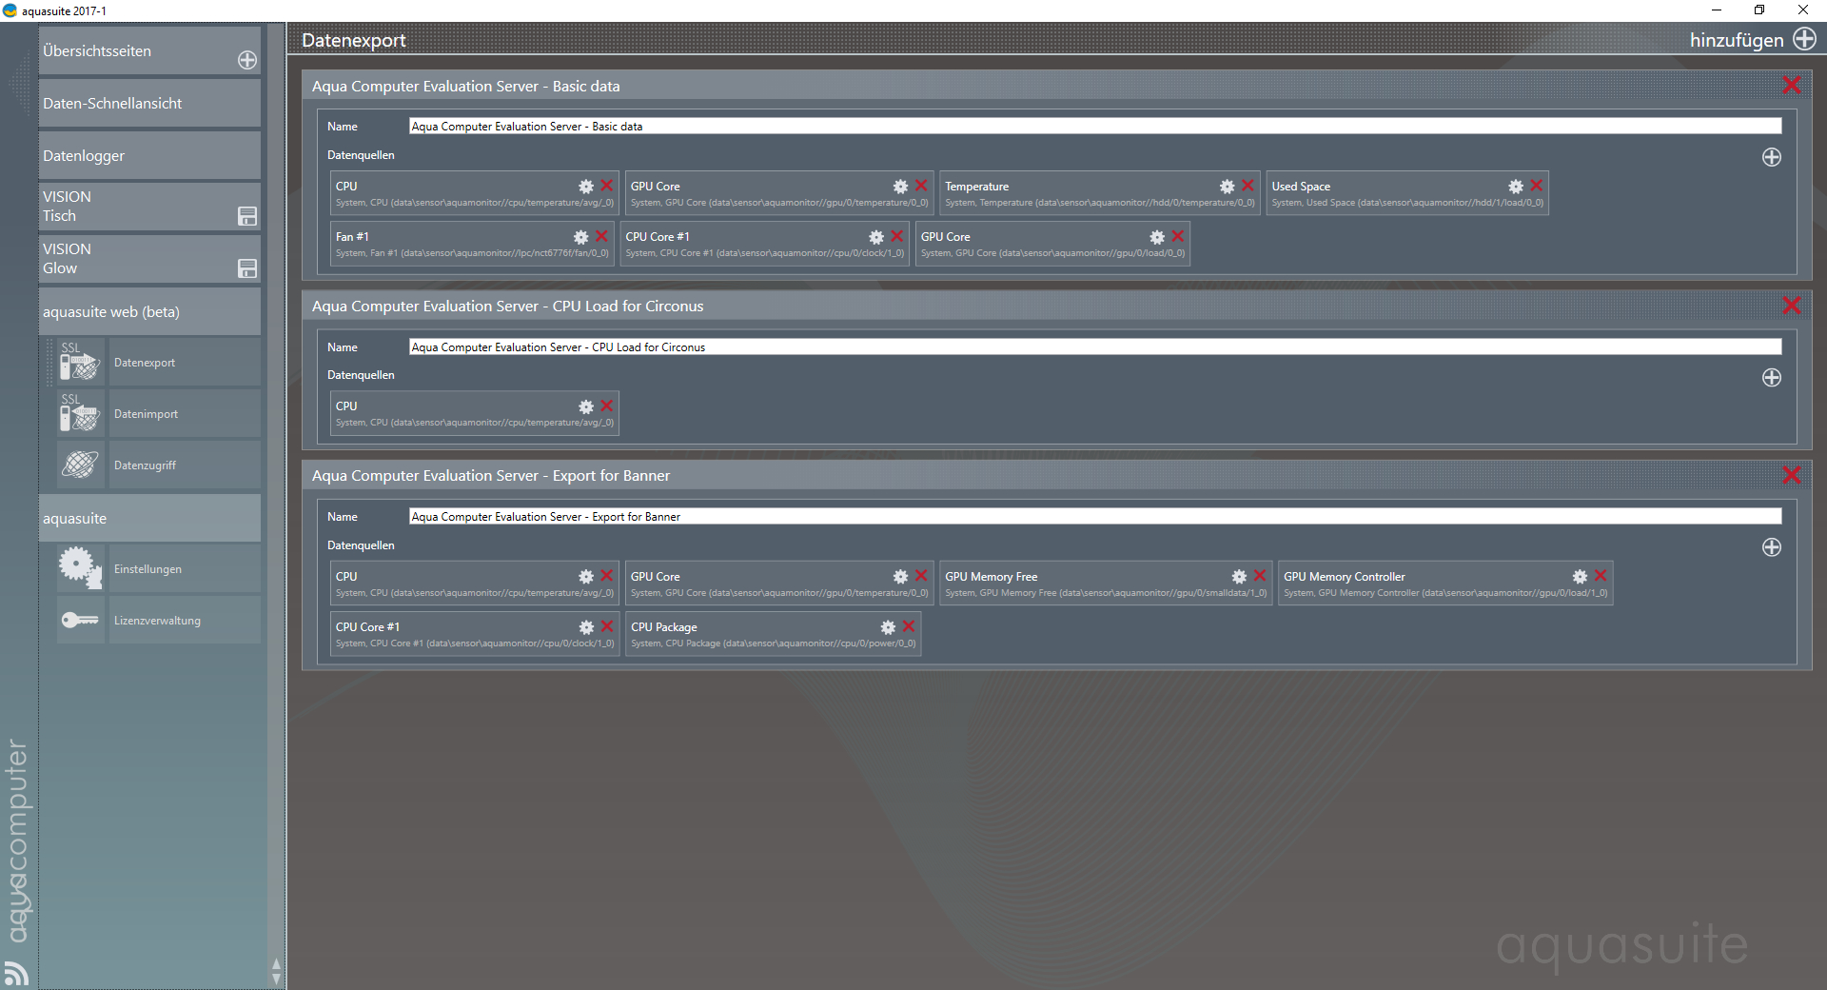Click sidebar scroll arrows at bottom
This screenshot has height=990, width=1827.
tap(276, 971)
